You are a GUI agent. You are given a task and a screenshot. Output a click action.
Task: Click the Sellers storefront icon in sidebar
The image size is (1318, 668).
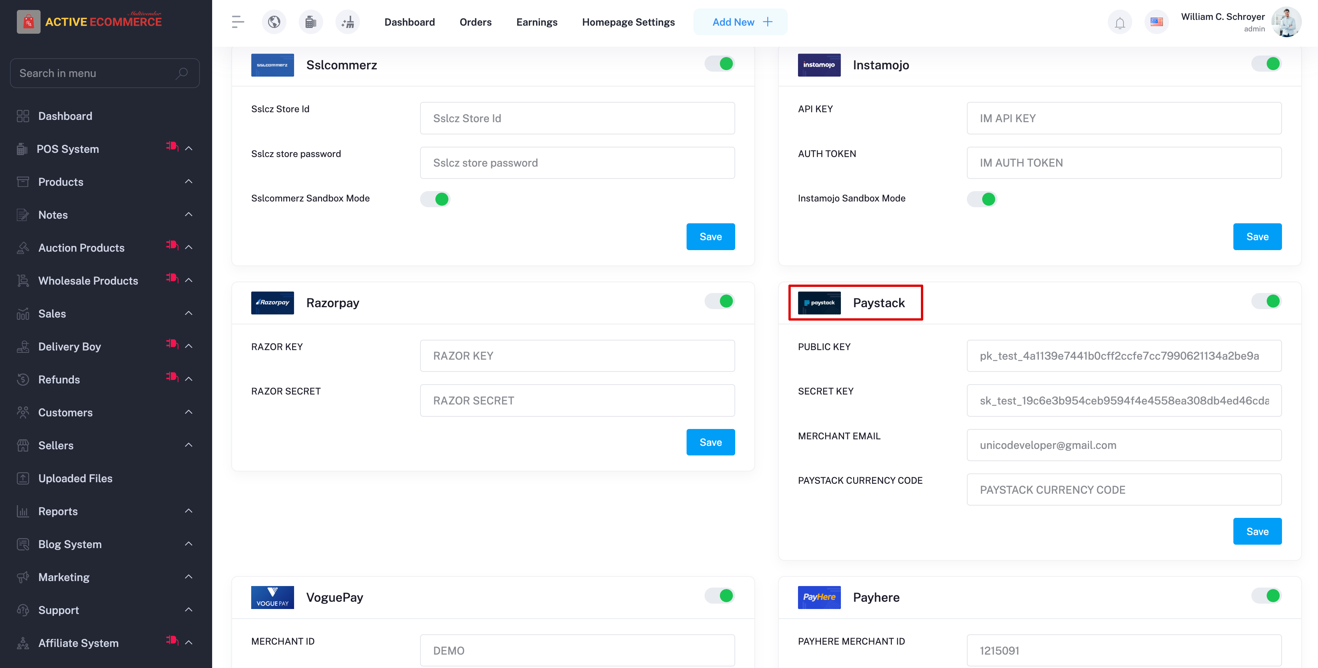pos(23,445)
